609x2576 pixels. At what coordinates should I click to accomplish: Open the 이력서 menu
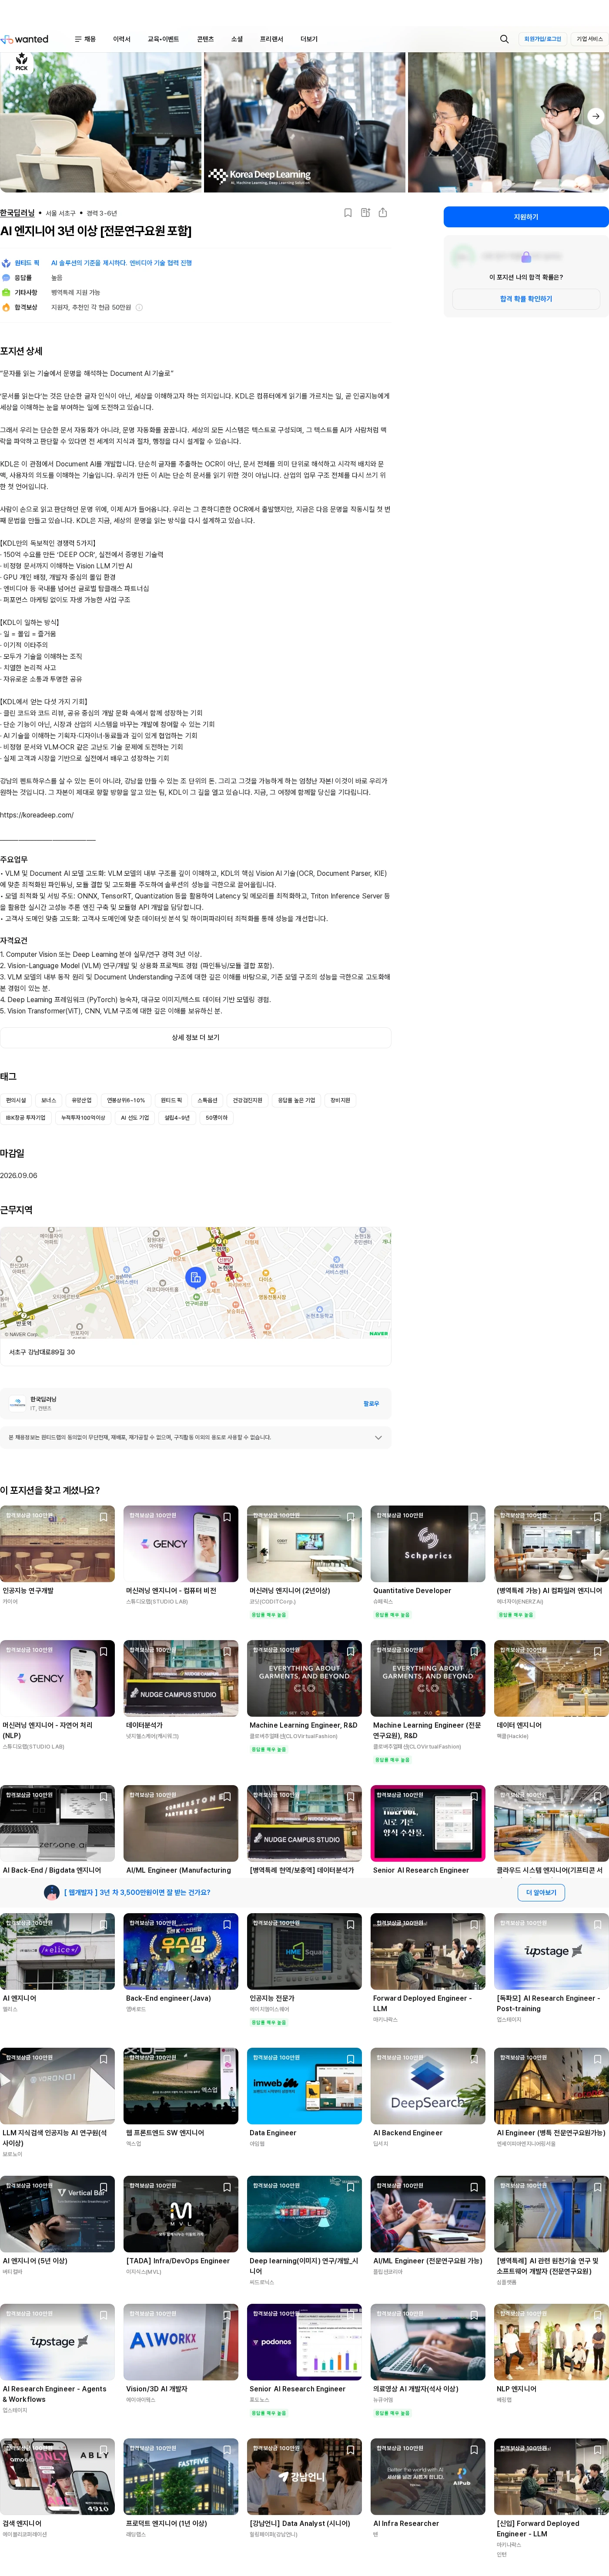tap(122, 39)
